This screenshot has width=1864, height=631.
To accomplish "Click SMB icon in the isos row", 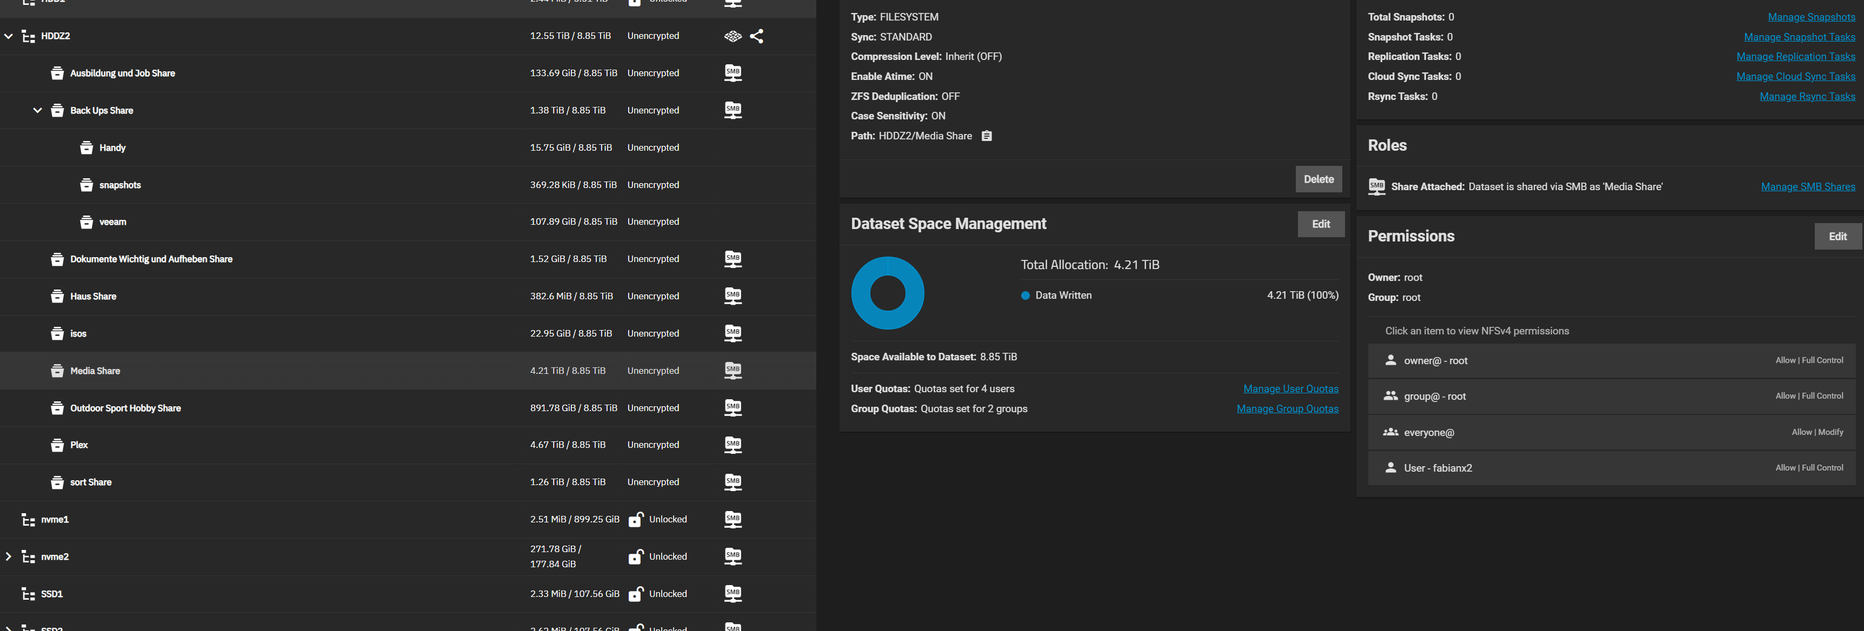I will click(x=733, y=333).
